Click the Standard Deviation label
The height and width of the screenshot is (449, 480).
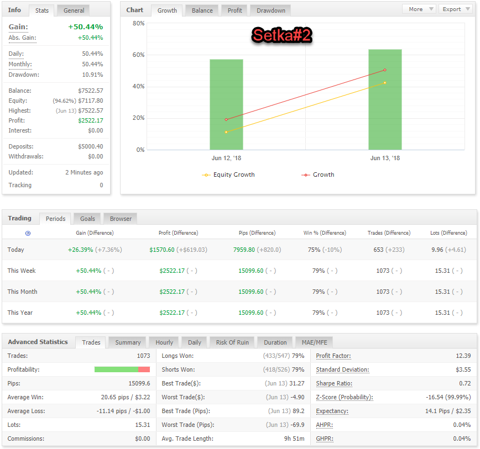pos(342,369)
